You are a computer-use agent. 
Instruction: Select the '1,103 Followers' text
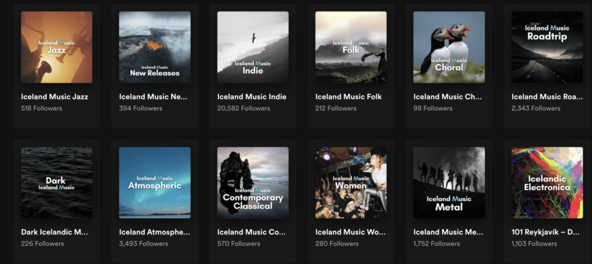point(534,244)
